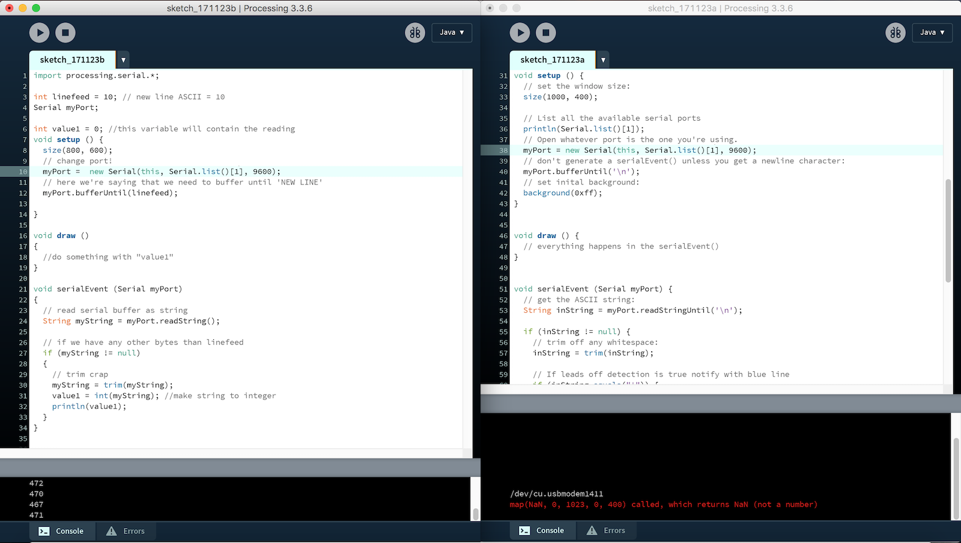The height and width of the screenshot is (543, 961).
Task: Click the '472' value in sketch_171123b console
Action: tap(37, 483)
